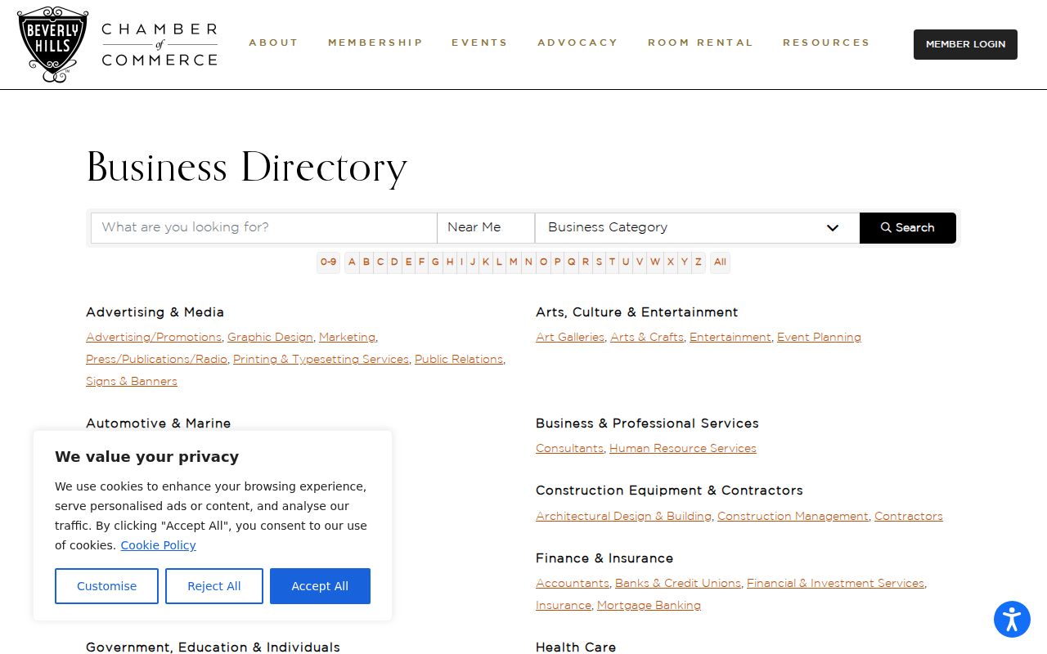Screen dimensions: 1047x654
Task: Open Marketing category link
Action: tap(347, 337)
